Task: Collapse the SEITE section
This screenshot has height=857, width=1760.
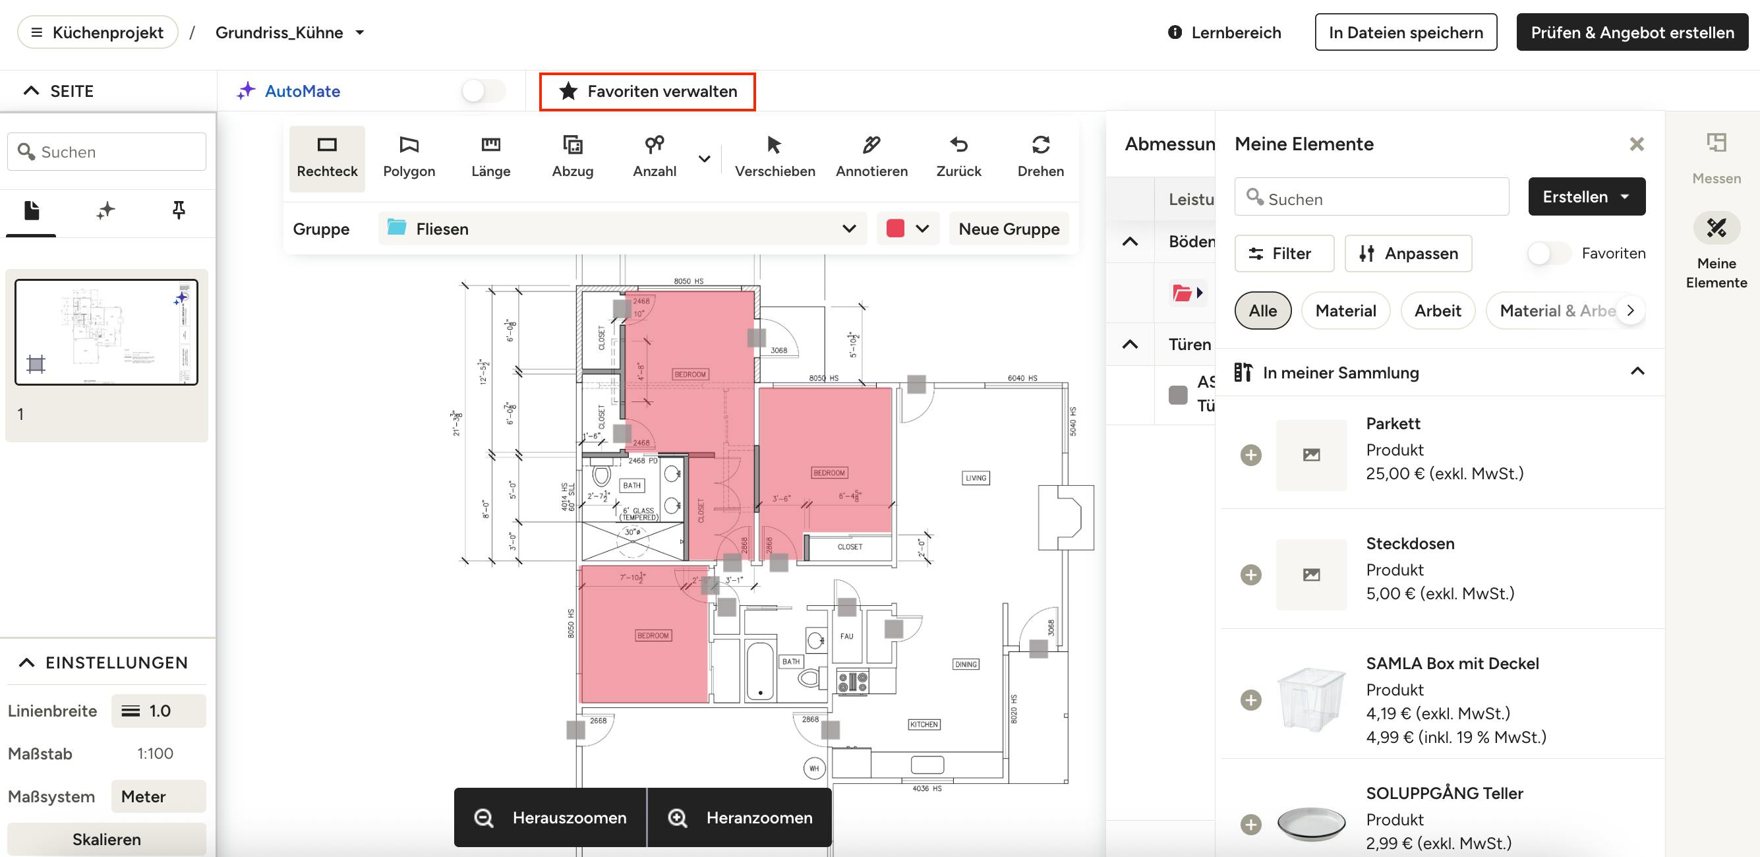Action: pyautogui.click(x=31, y=91)
